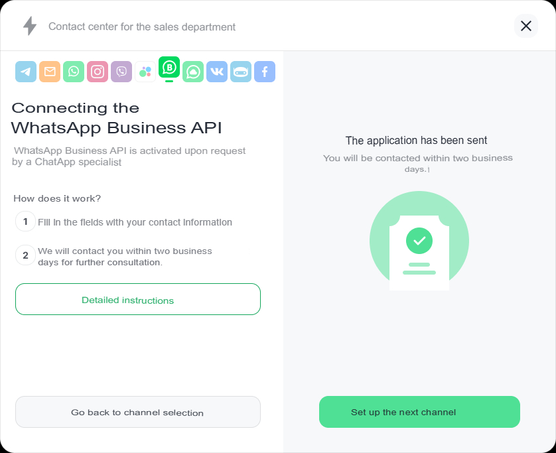Open the Detailed instructions button
556x453 pixels.
pyautogui.click(x=138, y=299)
